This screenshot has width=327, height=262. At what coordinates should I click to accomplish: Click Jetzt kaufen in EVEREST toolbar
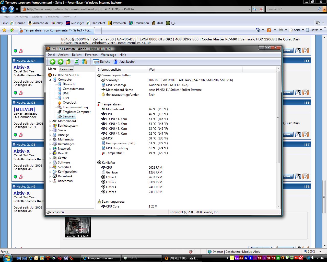pos(124,62)
